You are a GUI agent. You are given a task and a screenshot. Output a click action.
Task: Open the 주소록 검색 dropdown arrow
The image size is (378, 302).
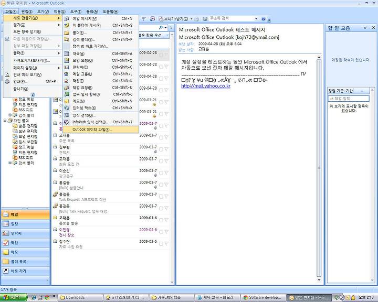256,18
